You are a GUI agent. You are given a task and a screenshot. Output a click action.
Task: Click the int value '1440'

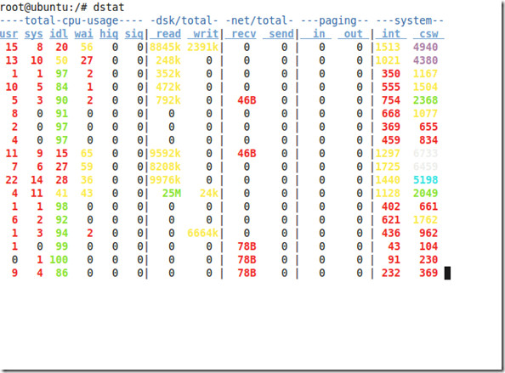[x=388, y=179]
